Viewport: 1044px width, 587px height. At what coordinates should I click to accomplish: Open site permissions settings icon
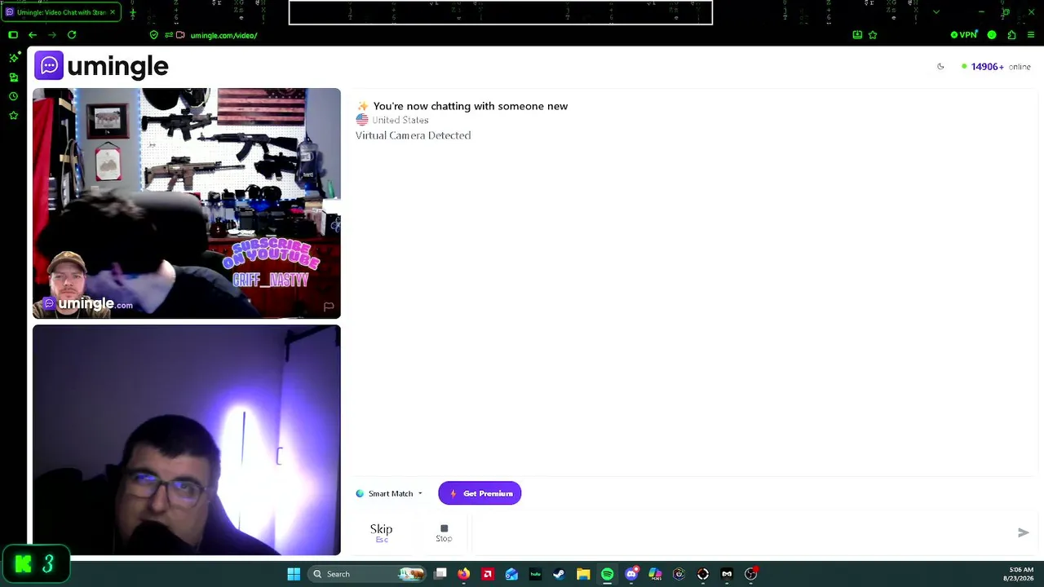(x=168, y=35)
